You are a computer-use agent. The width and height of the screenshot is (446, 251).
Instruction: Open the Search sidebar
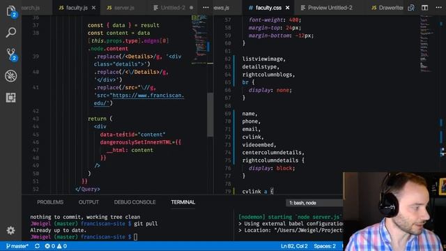(x=11, y=33)
